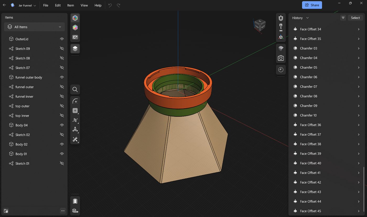367x217 pixels.
Task: Select the Sketch 07 item
Action: (23, 68)
